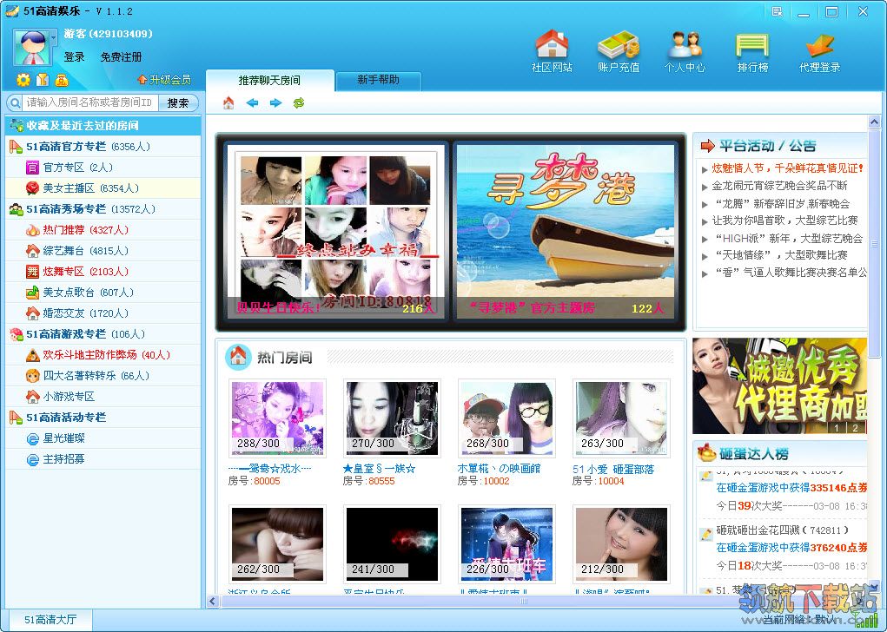Click ★皇室§一族☆ room name link
This screenshot has width=887, height=632.
tap(379, 469)
